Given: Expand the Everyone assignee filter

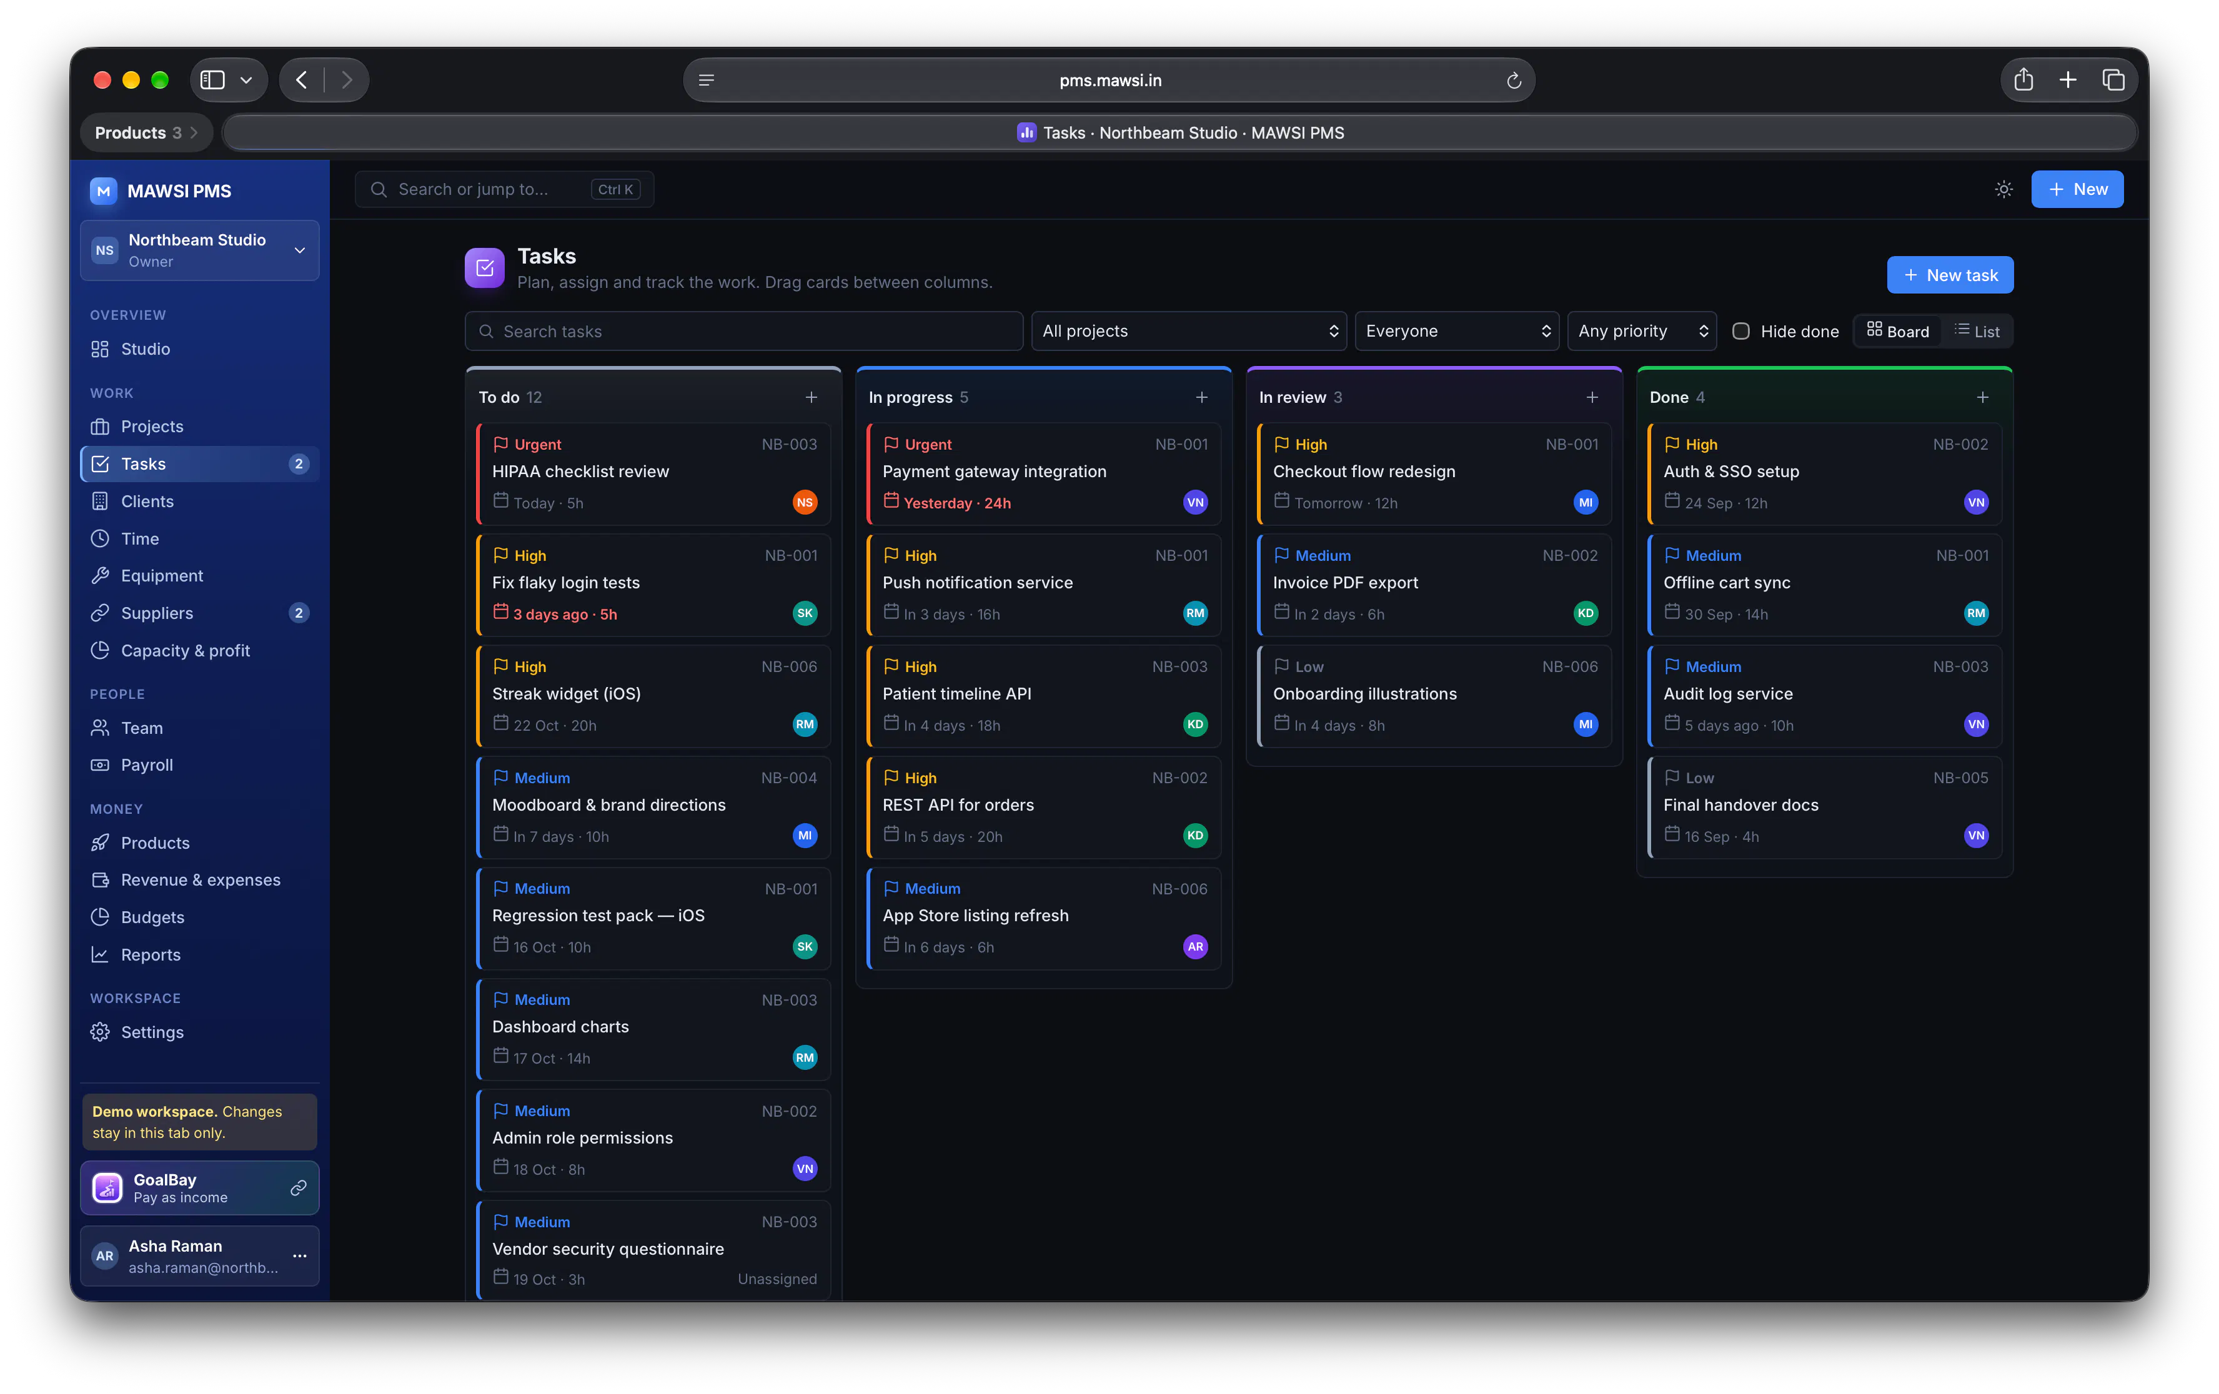Looking at the screenshot, I should (x=1456, y=331).
